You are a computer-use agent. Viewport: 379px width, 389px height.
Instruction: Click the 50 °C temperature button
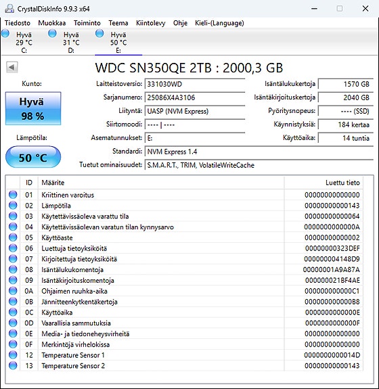coord(33,157)
